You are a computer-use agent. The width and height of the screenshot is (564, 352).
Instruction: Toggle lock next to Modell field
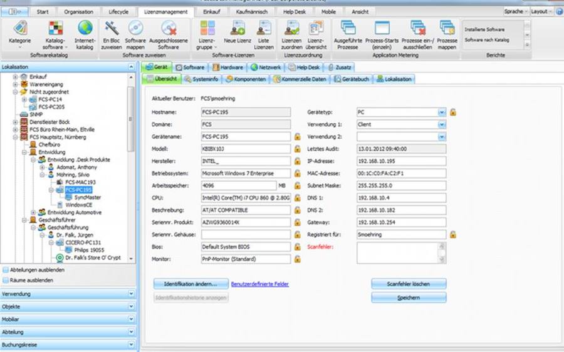tap(298, 149)
